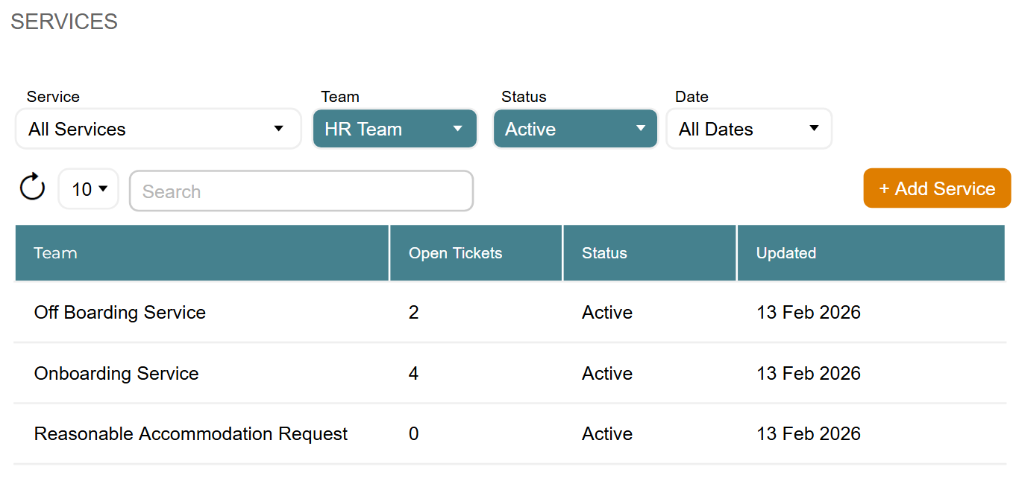This screenshot has width=1016, height=481.
Task: Click the open ticket count for Off Boarding Service
Action: click(x=414, y=312)
